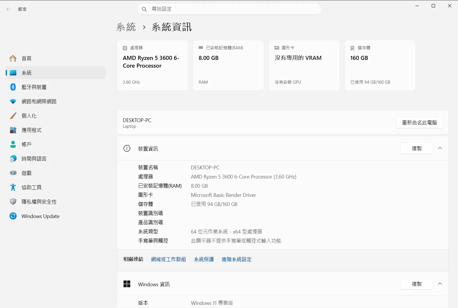Screen dimensions: 458x308
Task: Click the gamepad icon for 遊戲
Action: (x=13, y=173)
